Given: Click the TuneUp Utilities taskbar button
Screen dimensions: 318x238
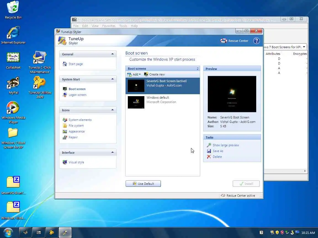Looking at the screenshot, I should [x=52, y=232].
